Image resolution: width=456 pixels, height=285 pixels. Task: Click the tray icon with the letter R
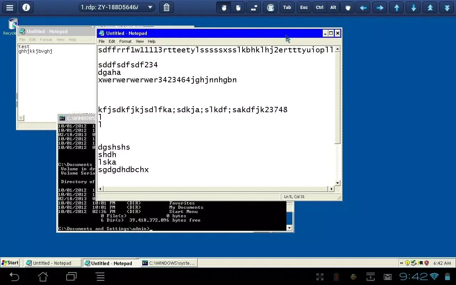pyautogui.click(x=420, y=263)
